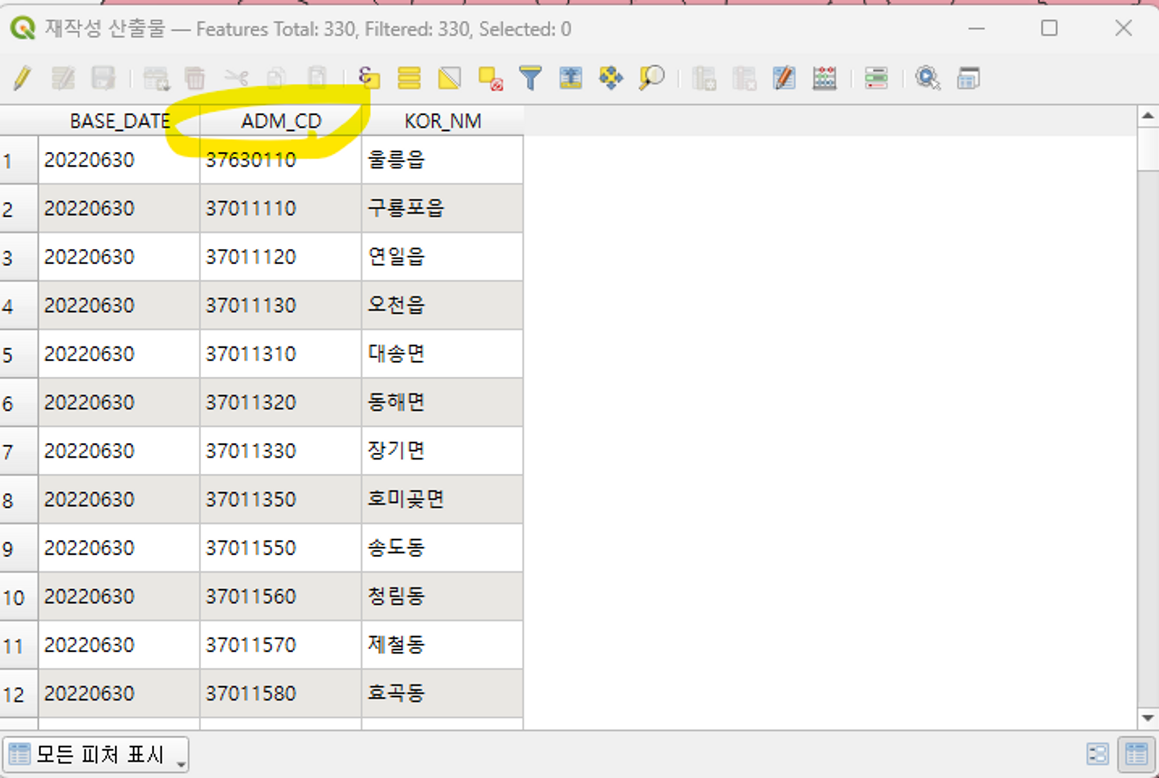
Task: Click the cell containing 연일읍
Action: point(442,257)
